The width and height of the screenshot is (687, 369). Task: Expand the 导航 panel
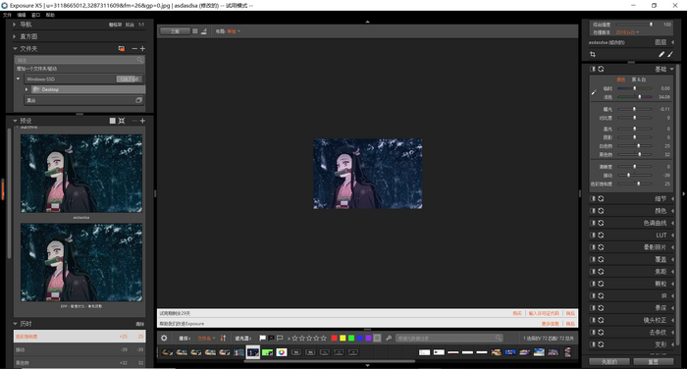point(15,25)
